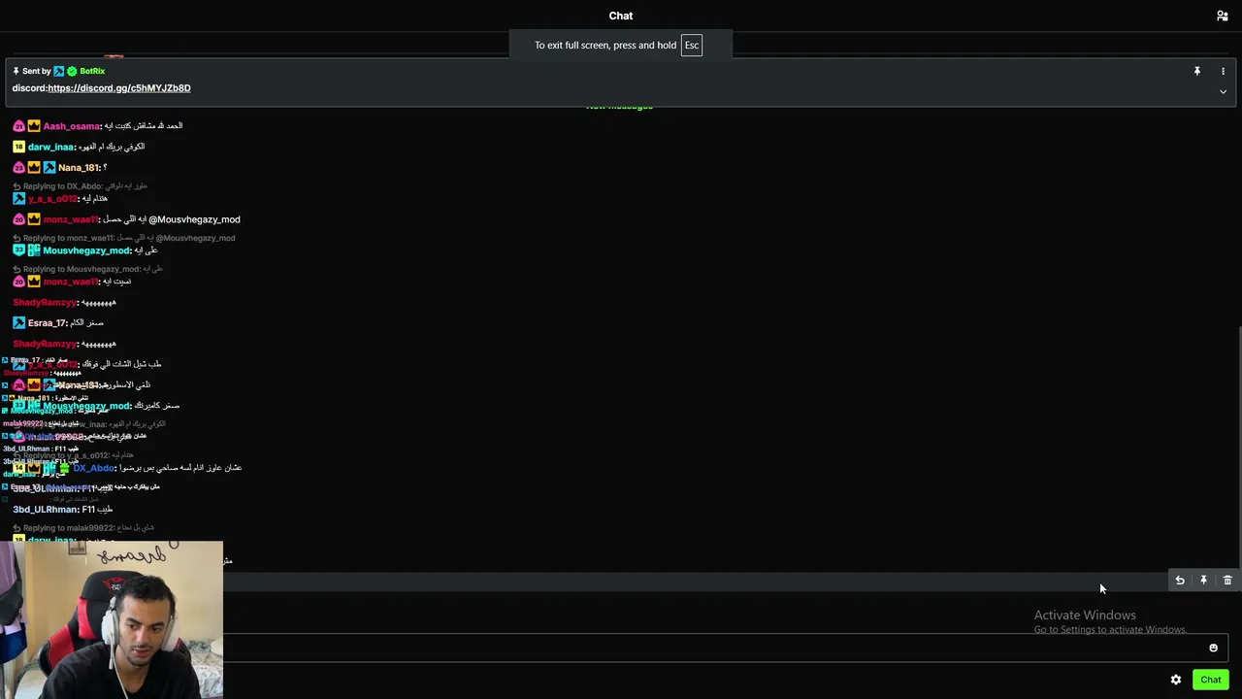1242x699 pixels.
Task: Click the green verified badge beside BotRix
Action: [x=72, y=71]
